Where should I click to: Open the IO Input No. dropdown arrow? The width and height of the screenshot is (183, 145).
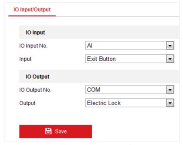[170, 46]
